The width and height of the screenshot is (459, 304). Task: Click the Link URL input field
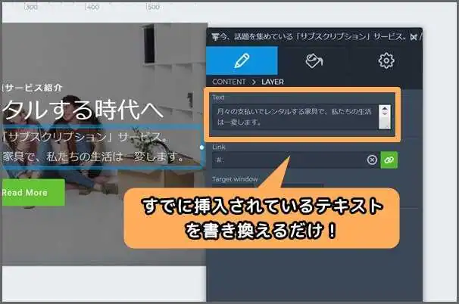click(x=289, y=160)
